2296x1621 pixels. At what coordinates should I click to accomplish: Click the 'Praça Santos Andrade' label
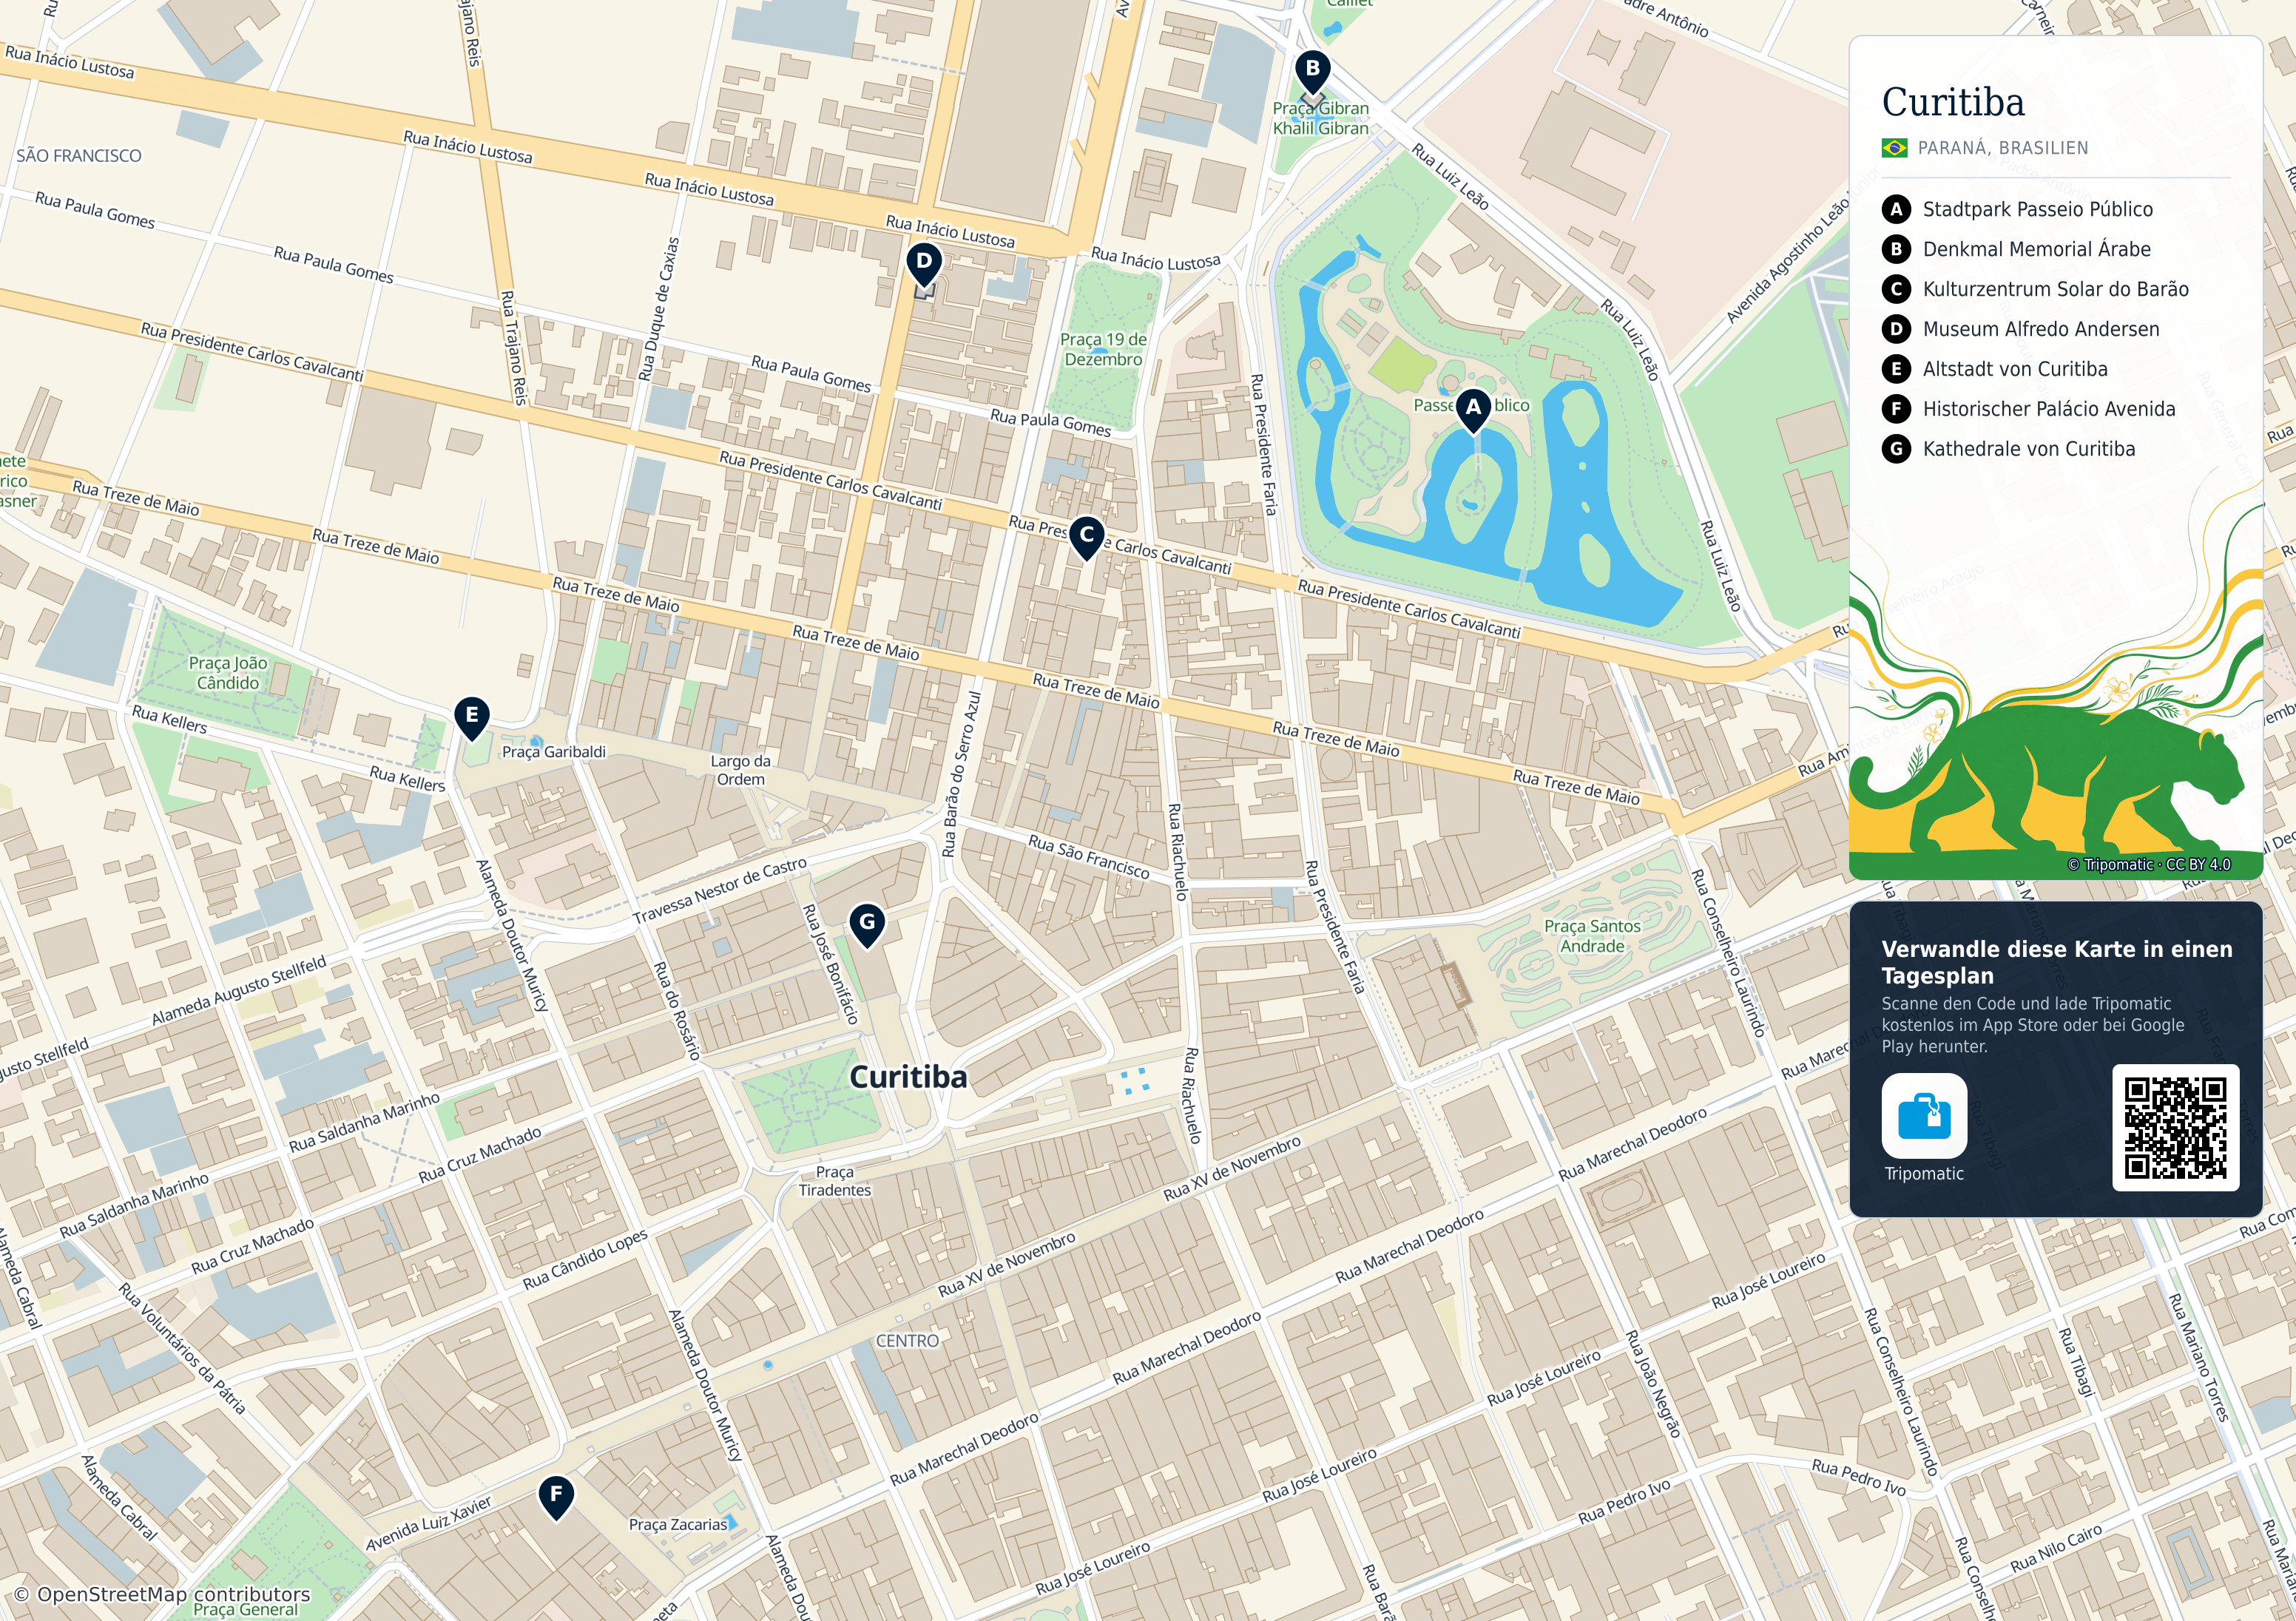point(1592,936)
